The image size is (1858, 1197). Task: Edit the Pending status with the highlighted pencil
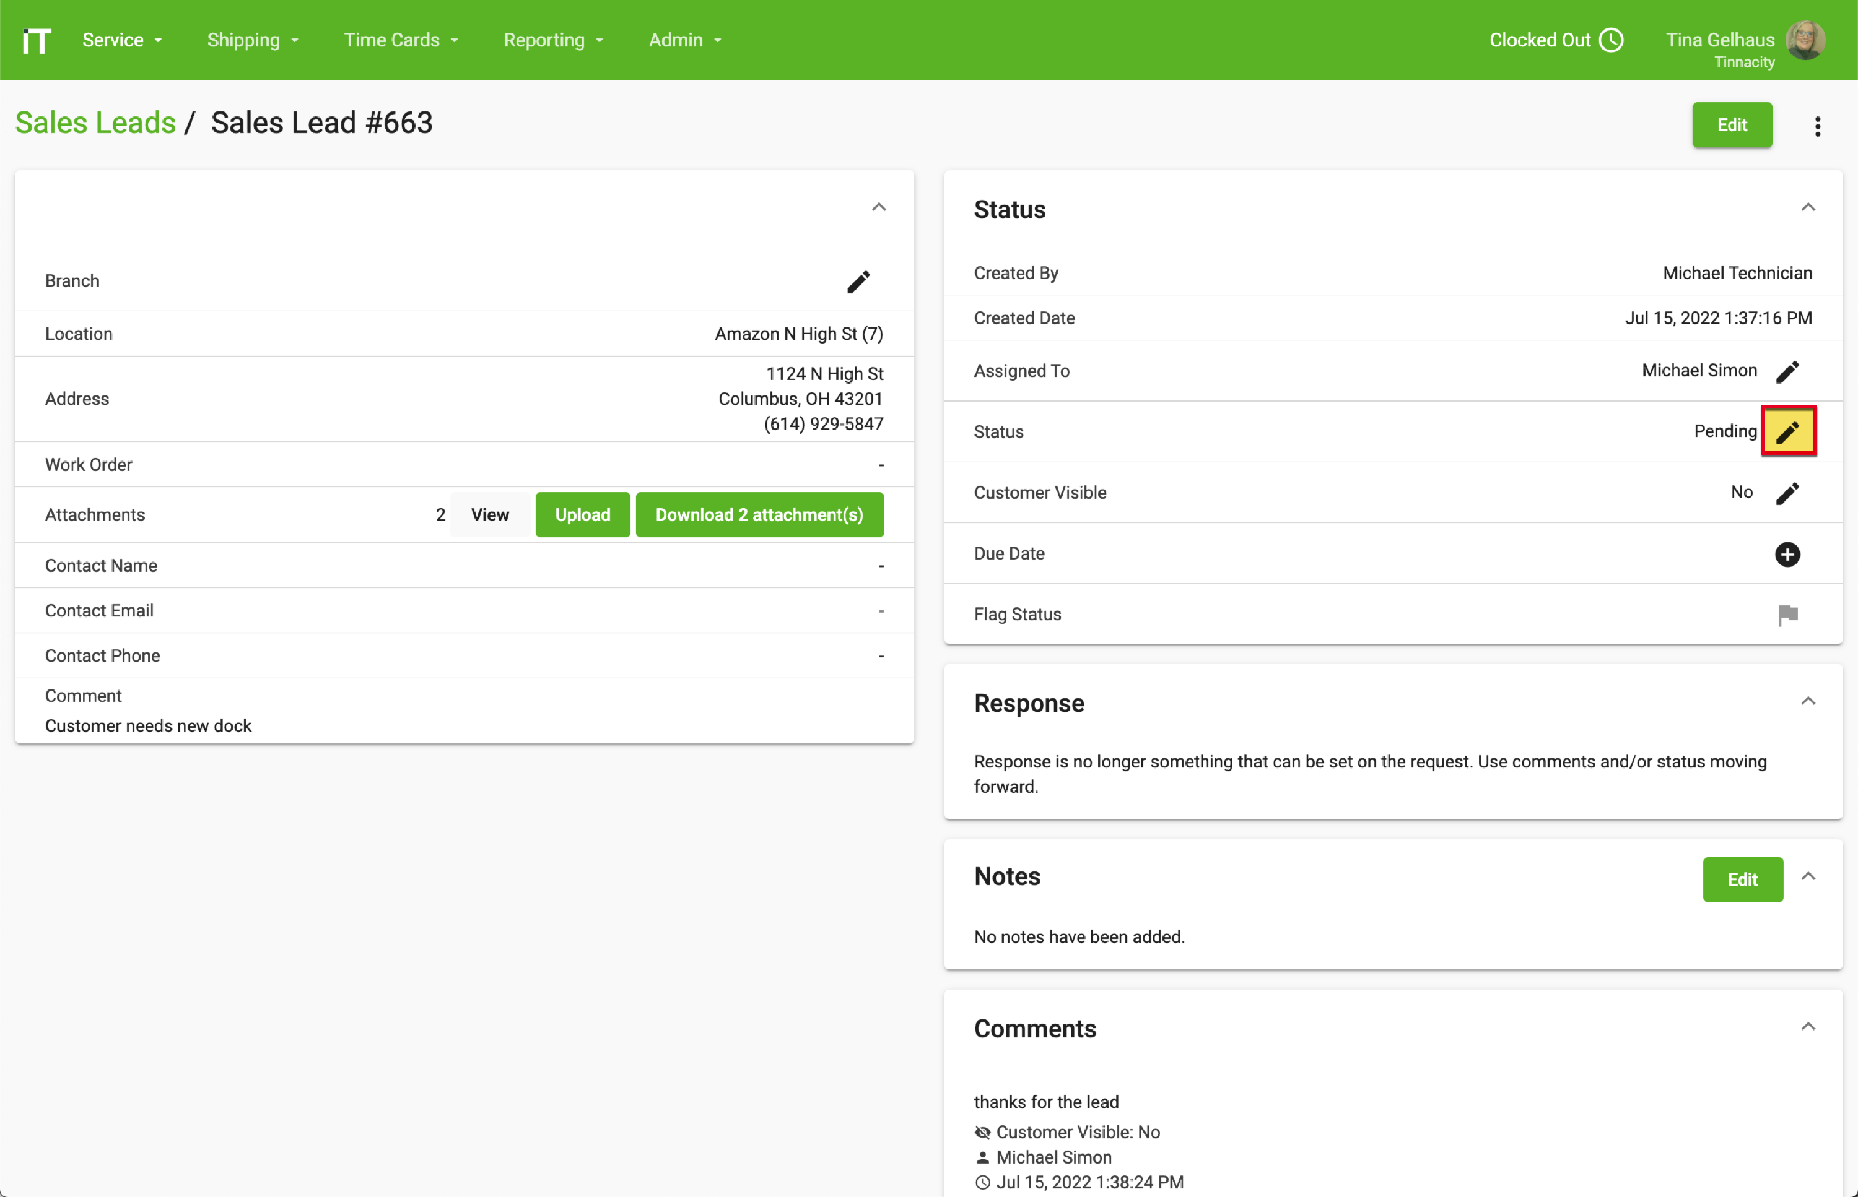pos(1788,431)
